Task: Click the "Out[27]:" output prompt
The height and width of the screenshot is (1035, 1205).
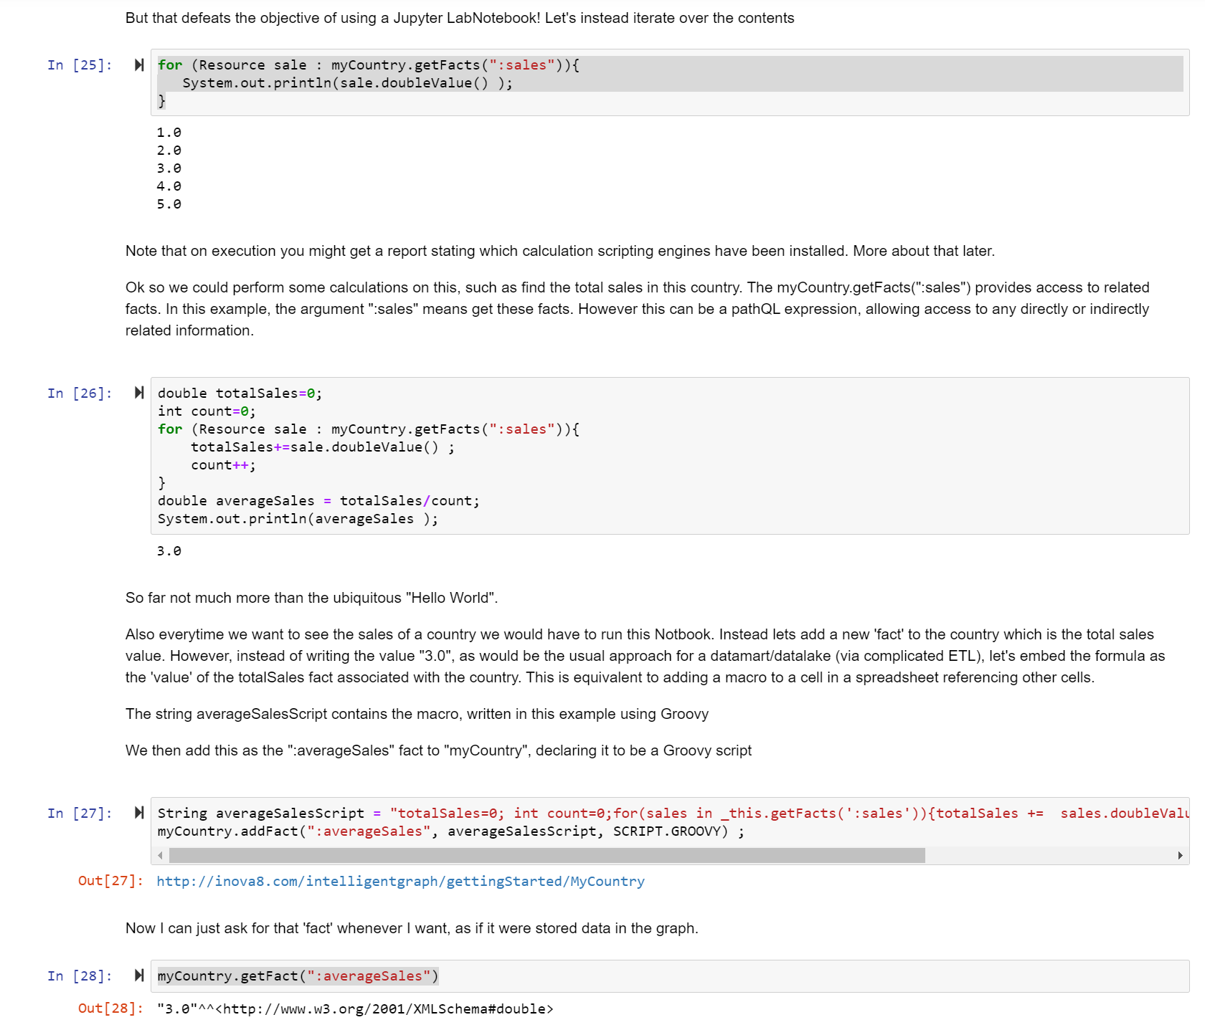Action: click(111, 881)
